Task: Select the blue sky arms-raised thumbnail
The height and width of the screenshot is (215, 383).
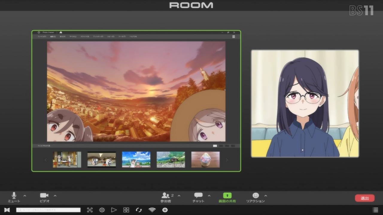Action: (136, 159)
